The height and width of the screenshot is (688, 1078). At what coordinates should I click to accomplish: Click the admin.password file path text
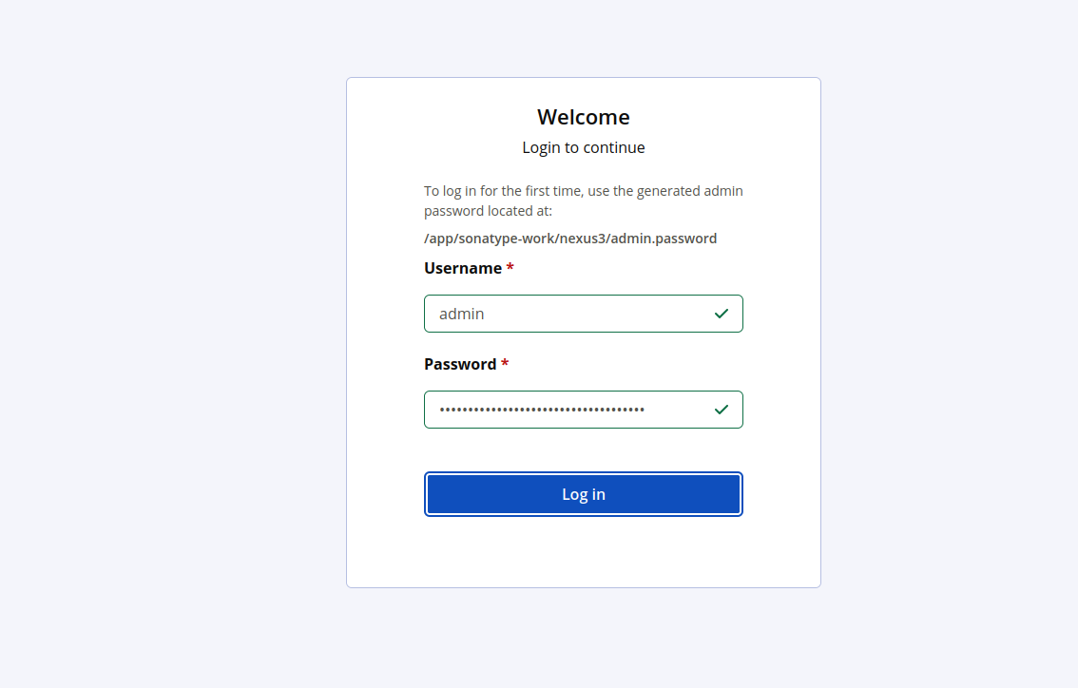(570, 239)
